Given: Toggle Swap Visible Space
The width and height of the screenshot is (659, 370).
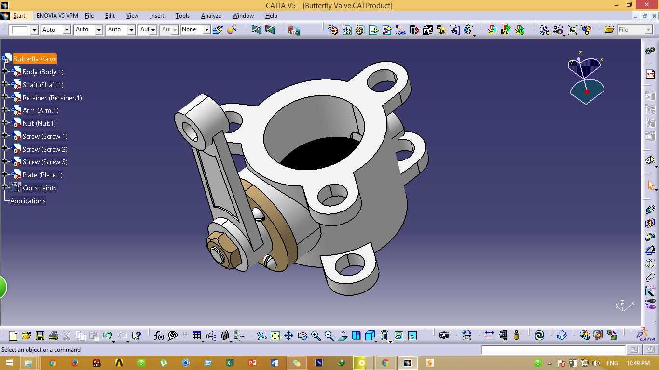Looking at the screenshot, I should pyautogui.click(x=412, y=336).
